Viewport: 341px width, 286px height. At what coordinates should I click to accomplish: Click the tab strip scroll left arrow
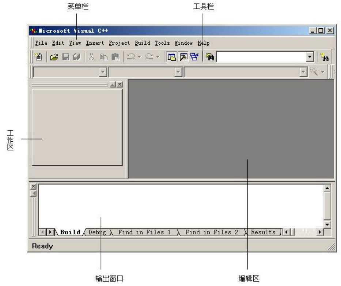point(43,232)
